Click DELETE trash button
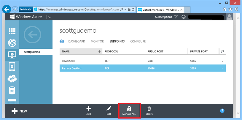242x120 pixels. click(x=149, y=110)
